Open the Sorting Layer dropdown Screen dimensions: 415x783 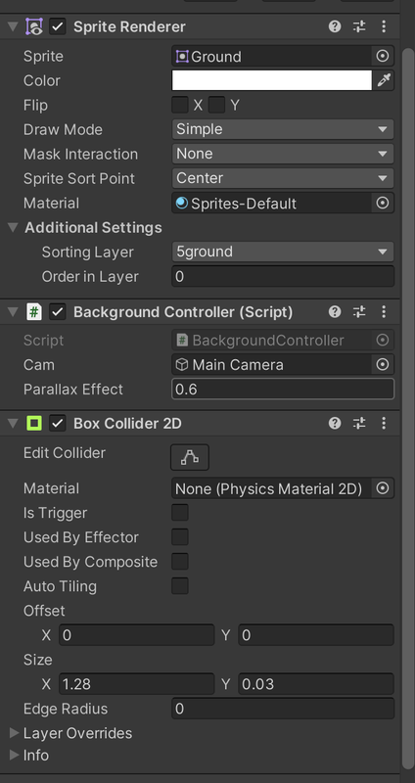point(283,252)
